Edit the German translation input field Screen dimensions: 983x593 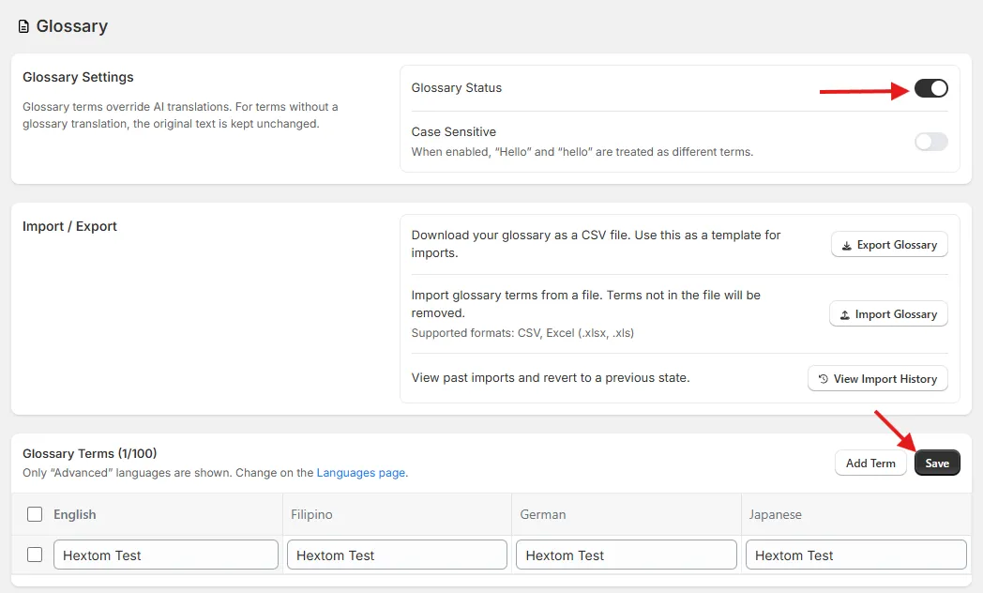(627, 555)
